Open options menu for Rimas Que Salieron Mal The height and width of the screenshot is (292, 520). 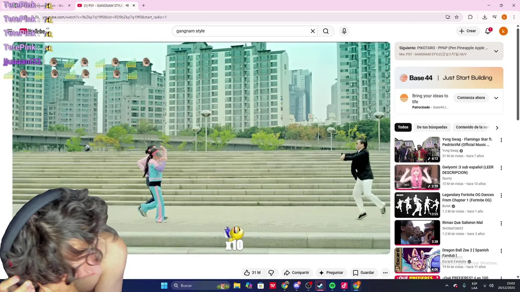click(x=501, y=223)
